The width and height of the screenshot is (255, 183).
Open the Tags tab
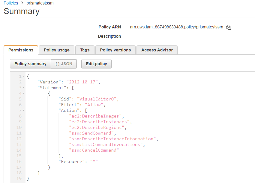85,50
